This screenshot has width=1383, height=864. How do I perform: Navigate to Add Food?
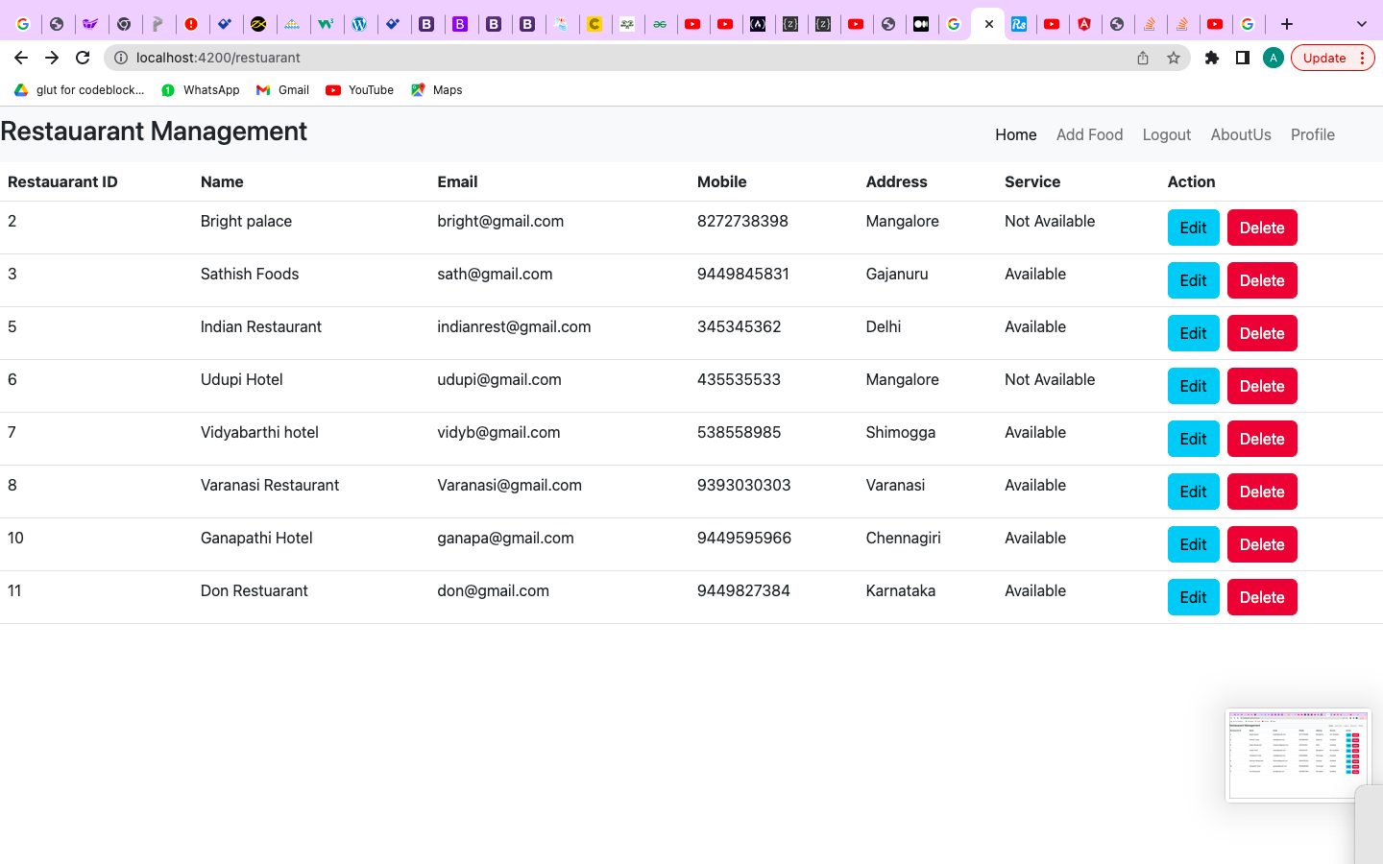[1089, 134]
